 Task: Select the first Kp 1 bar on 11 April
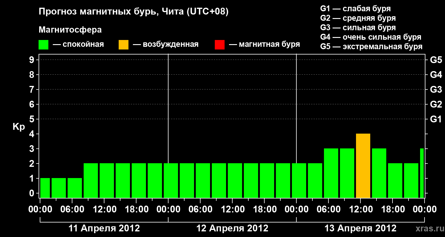coord(45,188)
